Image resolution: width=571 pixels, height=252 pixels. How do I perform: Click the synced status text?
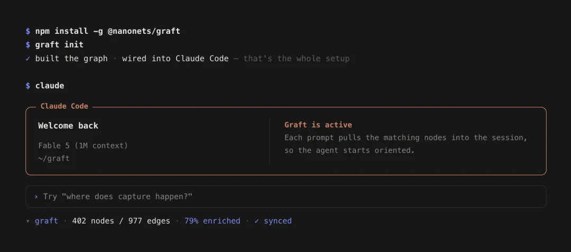pyautogui.click(x=278, y=221)
